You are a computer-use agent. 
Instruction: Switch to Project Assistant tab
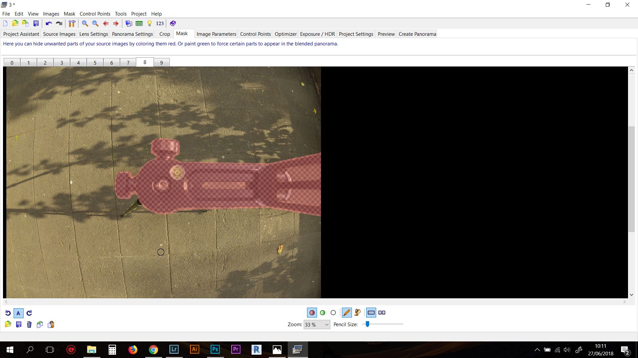[21, 34]
